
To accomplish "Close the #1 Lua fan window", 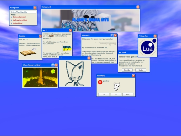I will (x=155, y=36).
